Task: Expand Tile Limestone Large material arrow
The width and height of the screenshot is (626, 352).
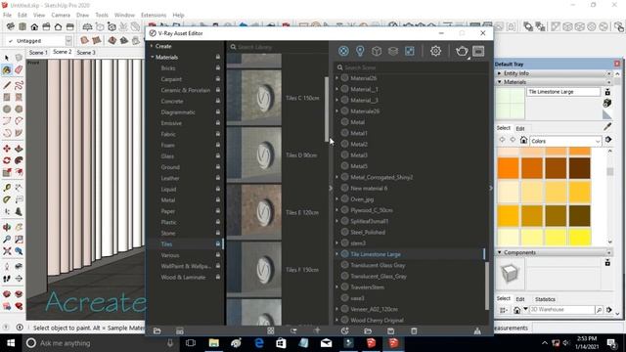Action: pos(337,254)
